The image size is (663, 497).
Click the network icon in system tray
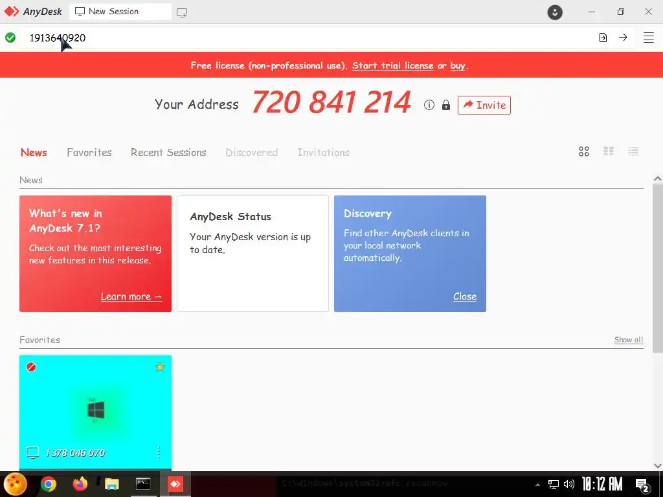pos(553,484)
